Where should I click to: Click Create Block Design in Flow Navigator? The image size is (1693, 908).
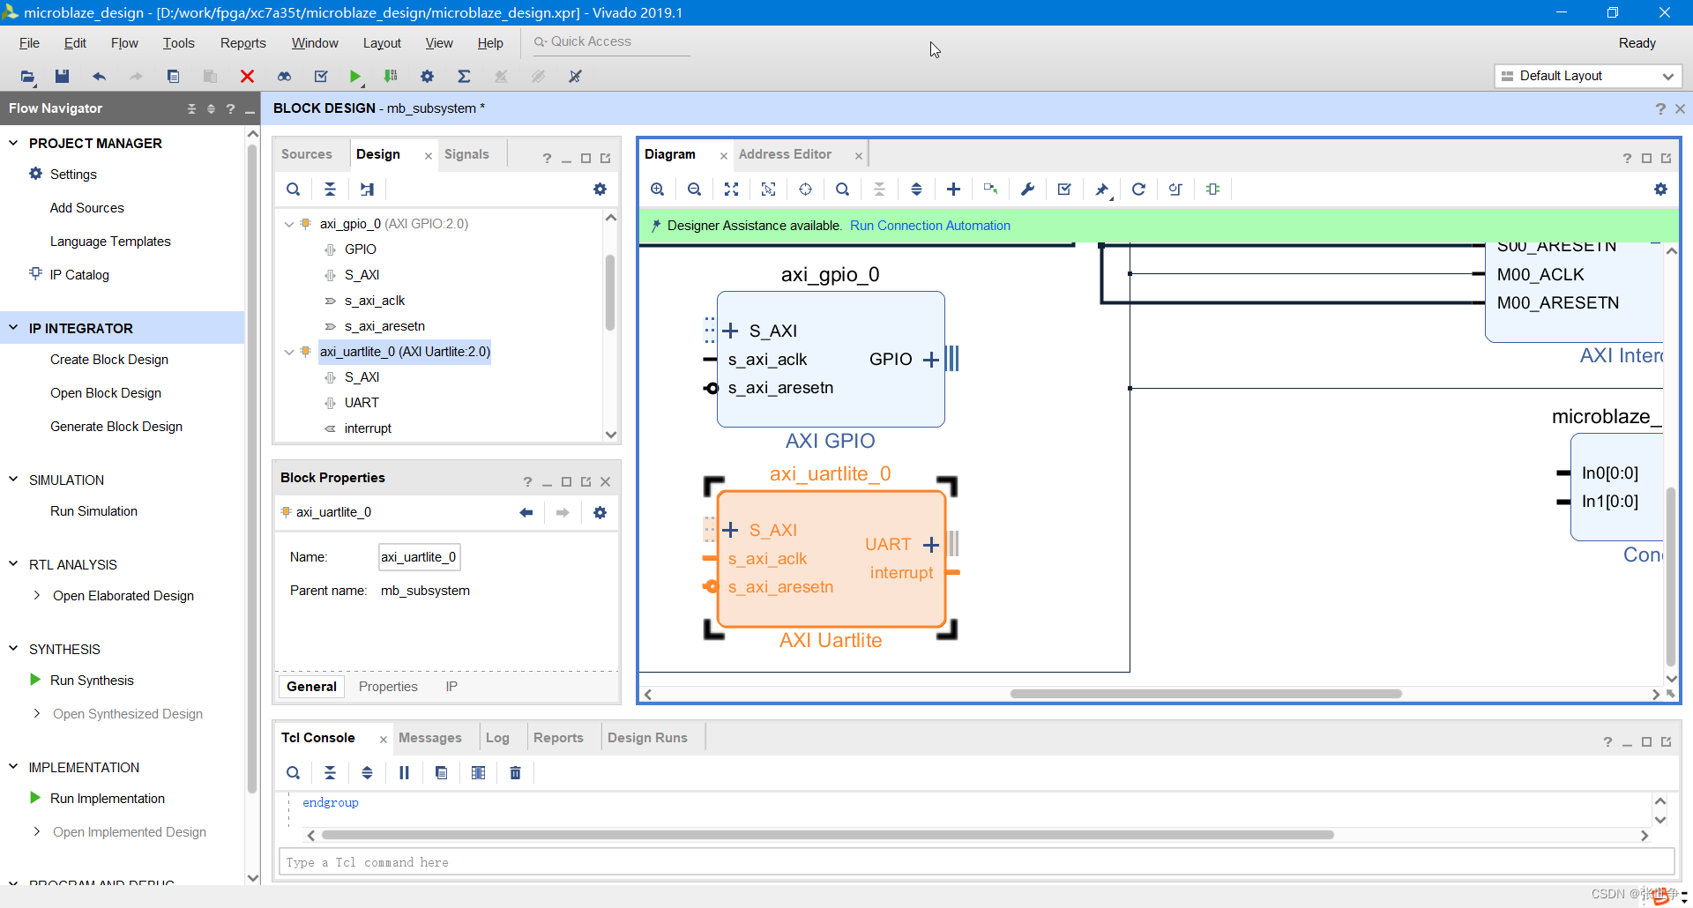109,360
